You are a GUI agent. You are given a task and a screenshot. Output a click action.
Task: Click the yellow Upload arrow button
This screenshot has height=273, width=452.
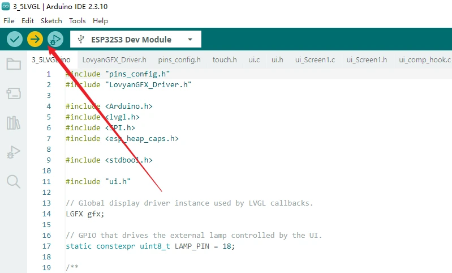(35, 39)
